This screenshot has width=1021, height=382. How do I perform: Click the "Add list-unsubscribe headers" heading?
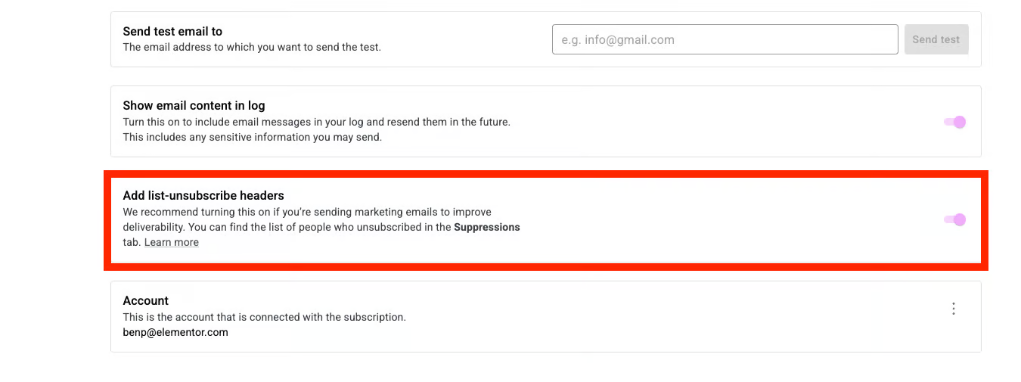pos(203,196)
